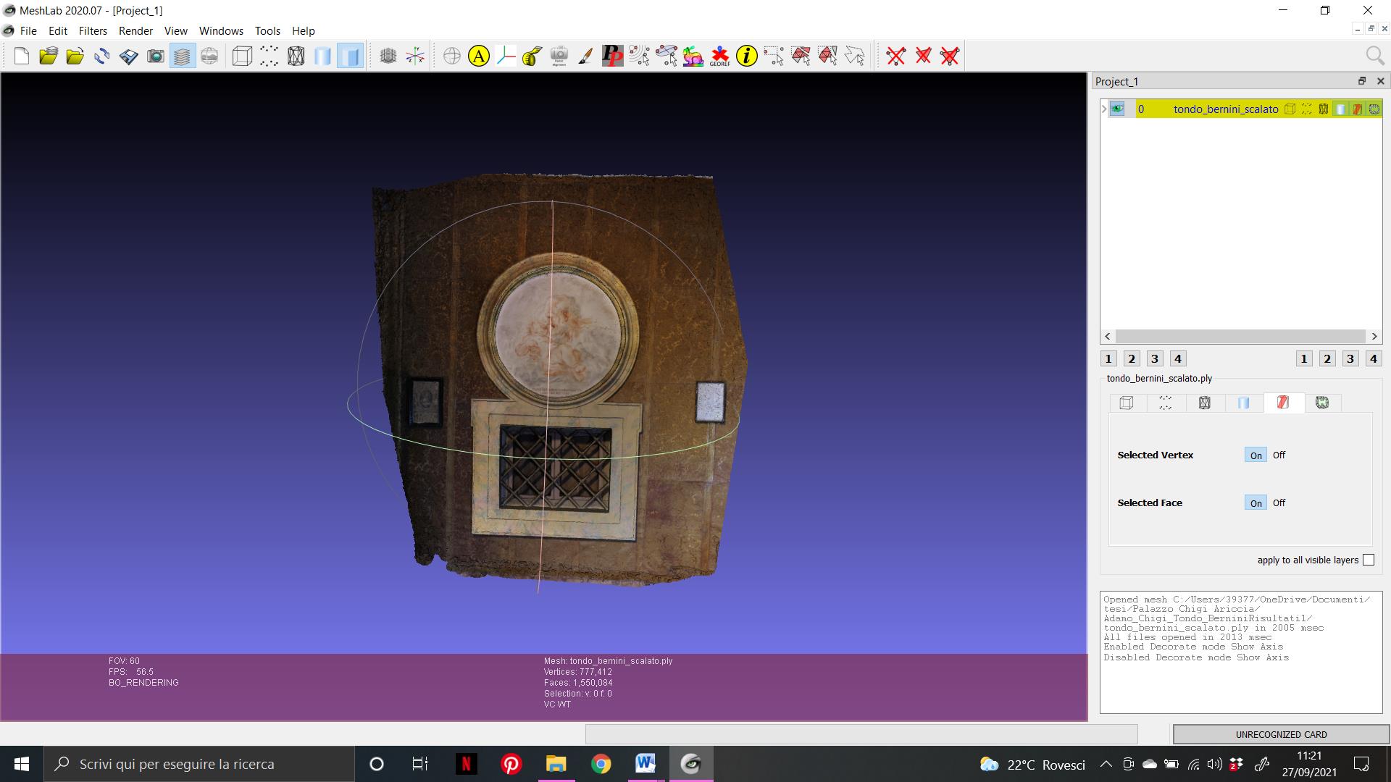Click the arrow with dotted outline selection icon
The image size is (1391, 782).
(x=854, y=56)
